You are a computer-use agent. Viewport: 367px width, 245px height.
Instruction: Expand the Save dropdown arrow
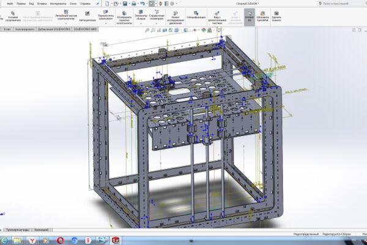click(129, 4)
